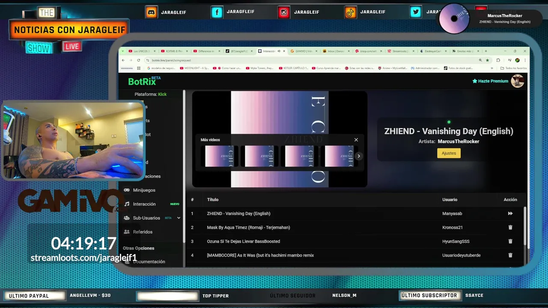Screen dimensions: 548x308
Task: Open the user profile avatar in BotRix
Action: click(x=518, y=81)
